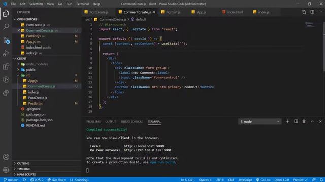
Task: Close the CommentCreate.js tab
Action: pos(154,12)
